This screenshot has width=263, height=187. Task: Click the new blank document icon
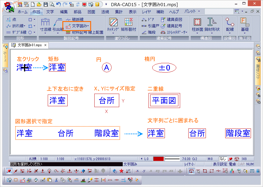(x=33, y=4)
